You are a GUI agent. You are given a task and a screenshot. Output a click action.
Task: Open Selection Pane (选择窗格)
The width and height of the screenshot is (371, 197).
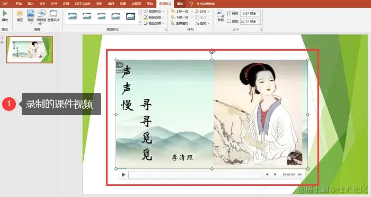(x=180, y=23)
